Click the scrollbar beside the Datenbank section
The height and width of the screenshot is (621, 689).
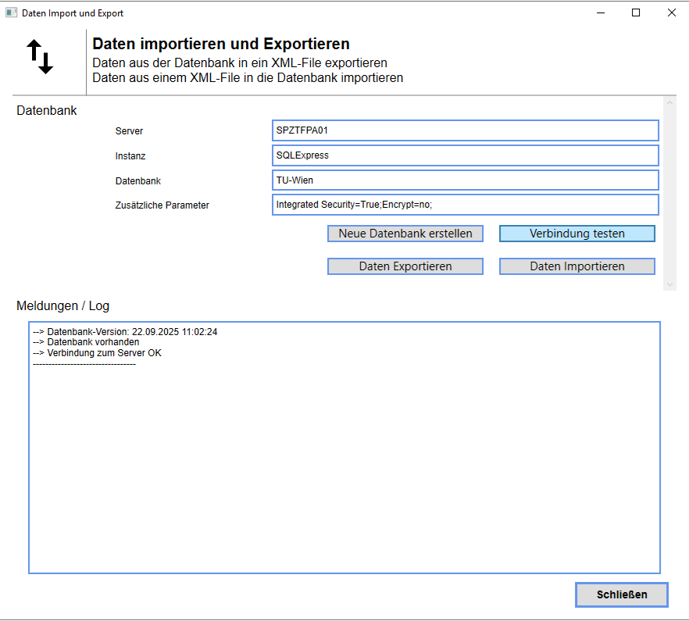coord(669,193)
